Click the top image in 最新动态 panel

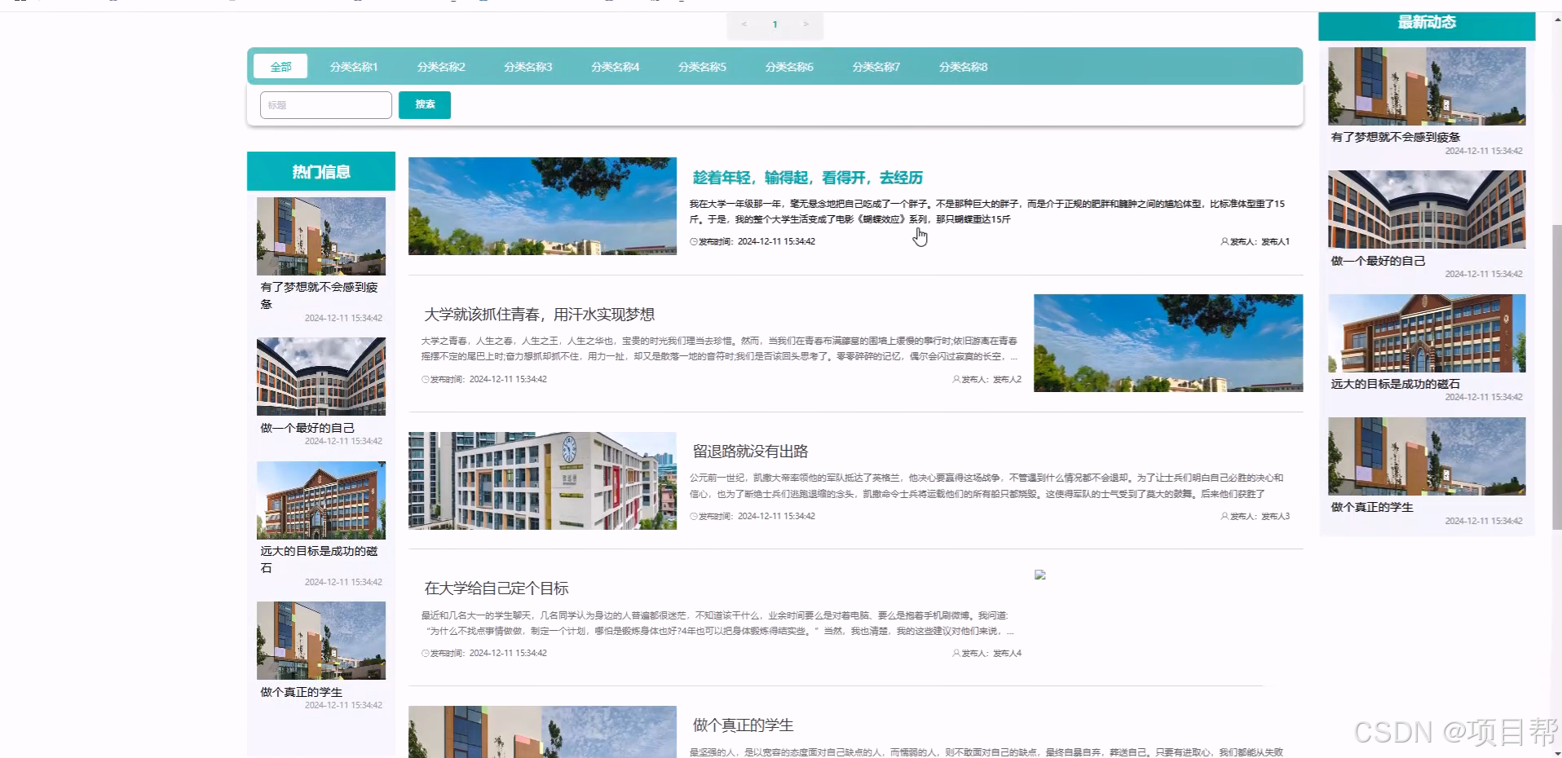(x=1426, y=85)
